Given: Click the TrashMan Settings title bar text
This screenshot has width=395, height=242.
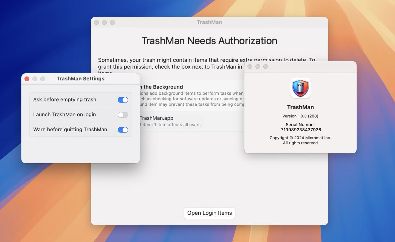Looking at the screenshot, I should click(80, 79).
